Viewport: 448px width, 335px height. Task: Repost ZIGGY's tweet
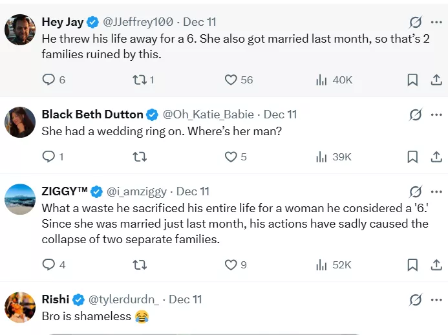(139, 265)
